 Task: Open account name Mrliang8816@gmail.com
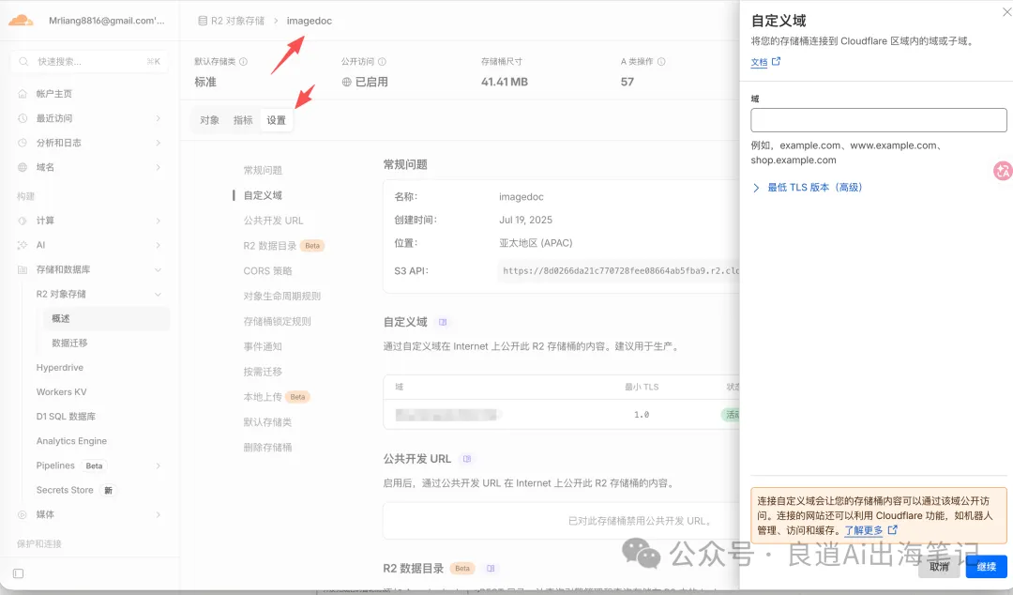pyautogui.click(x=107, y=21)
